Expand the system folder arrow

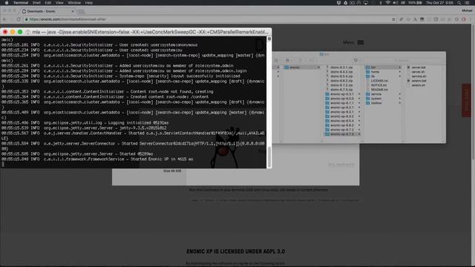coord(399,99)
